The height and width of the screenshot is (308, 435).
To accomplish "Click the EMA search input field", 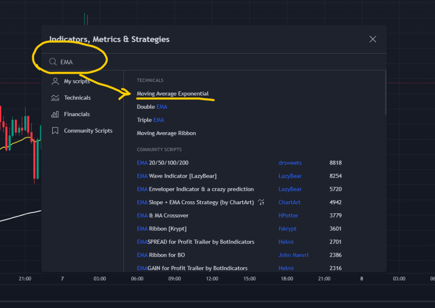I will (212, 62).
